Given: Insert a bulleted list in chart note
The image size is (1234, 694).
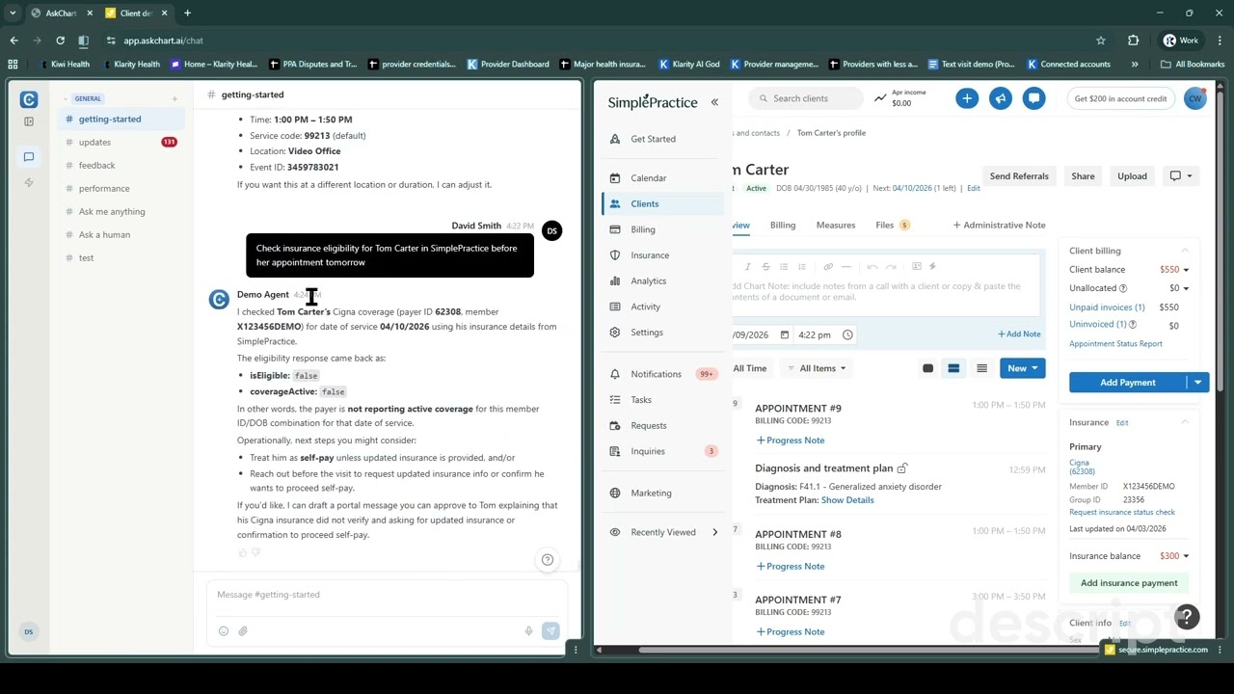Looking at the screenshot, I should coord(784,267).
